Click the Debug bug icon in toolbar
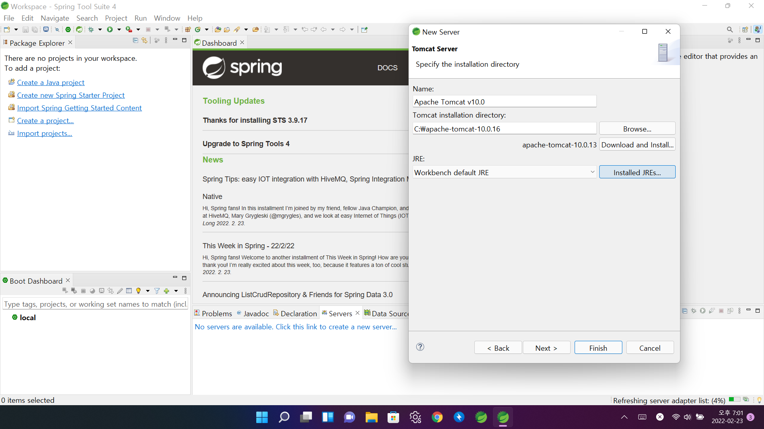This screenshot has width=764, height=429. [91, 29]
